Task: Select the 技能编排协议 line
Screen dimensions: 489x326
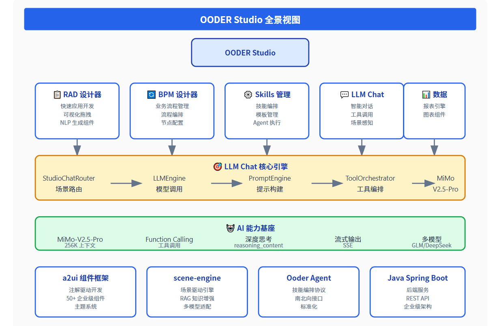Action: click(x=309, y=290)
